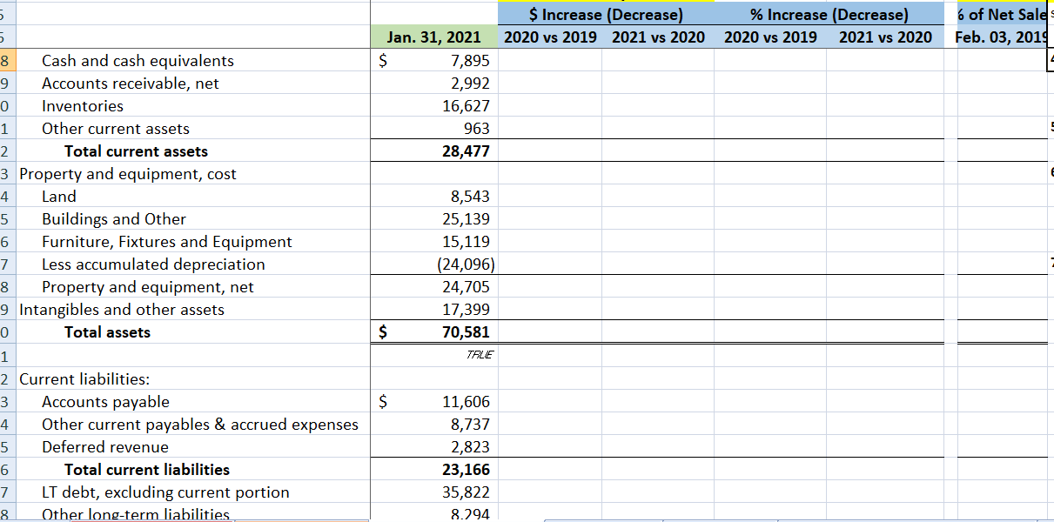Select '2020 vs 2019' under $ Increase
1054x522 pixels.
550,37
